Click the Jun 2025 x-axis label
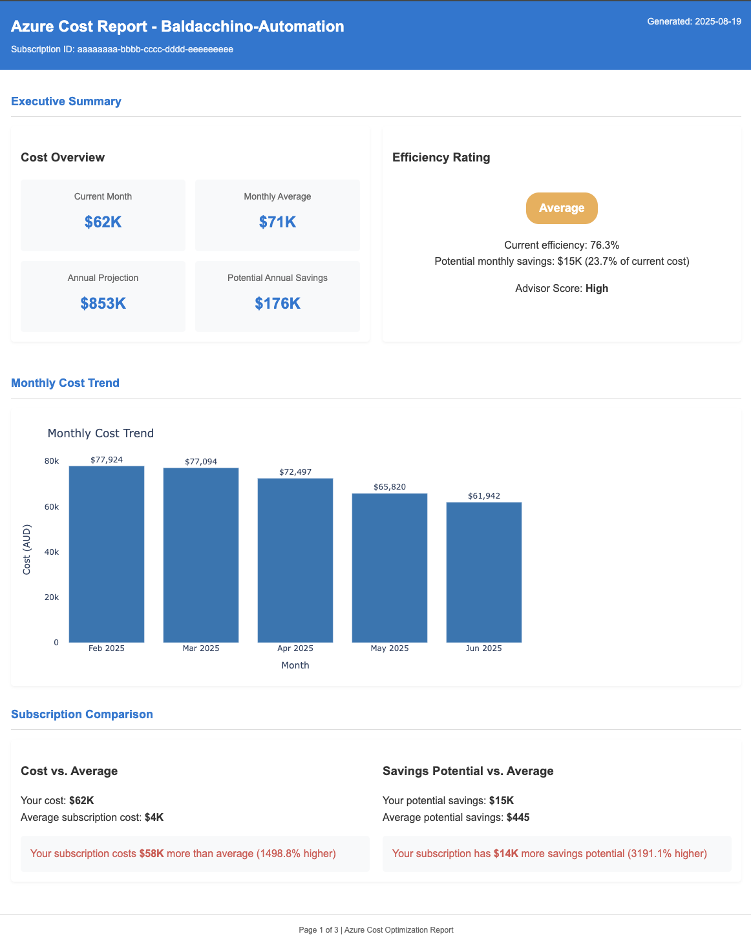The image size is (751, 943). [x=484, y=648]
